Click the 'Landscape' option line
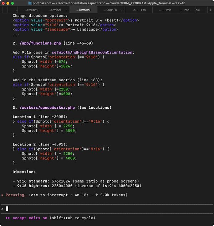Viewport: 214px width, 226px height. coord(66,30)
